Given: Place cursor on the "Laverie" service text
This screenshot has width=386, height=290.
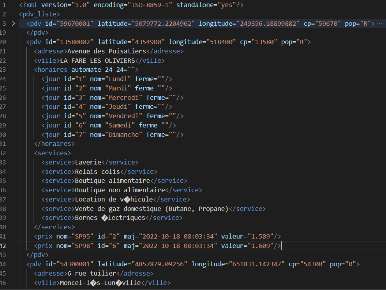Looking at the screenshot, I should [88, 162].
